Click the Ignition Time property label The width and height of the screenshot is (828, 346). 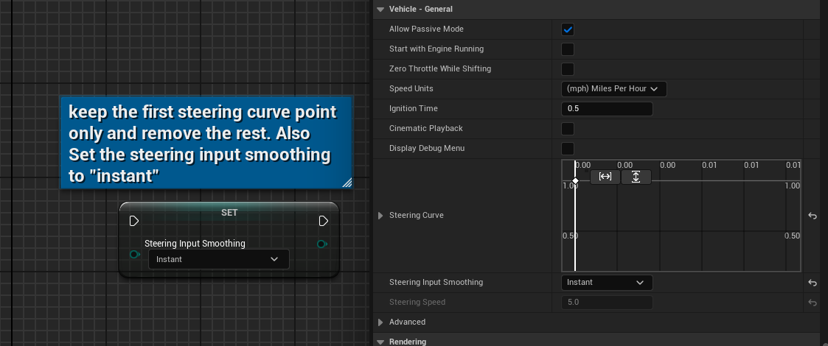414,108
